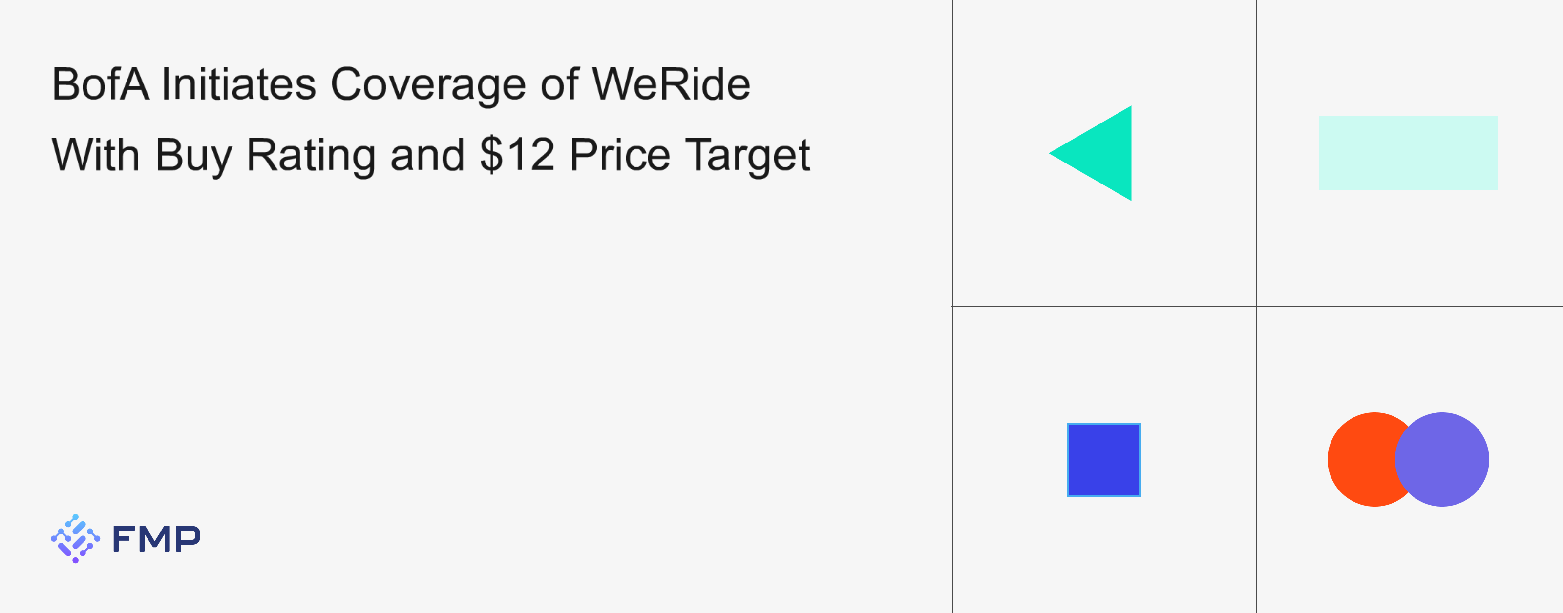Click the word "With" starting second line
This screenshot has height=613, width=1563.
[x=96, y=155]
